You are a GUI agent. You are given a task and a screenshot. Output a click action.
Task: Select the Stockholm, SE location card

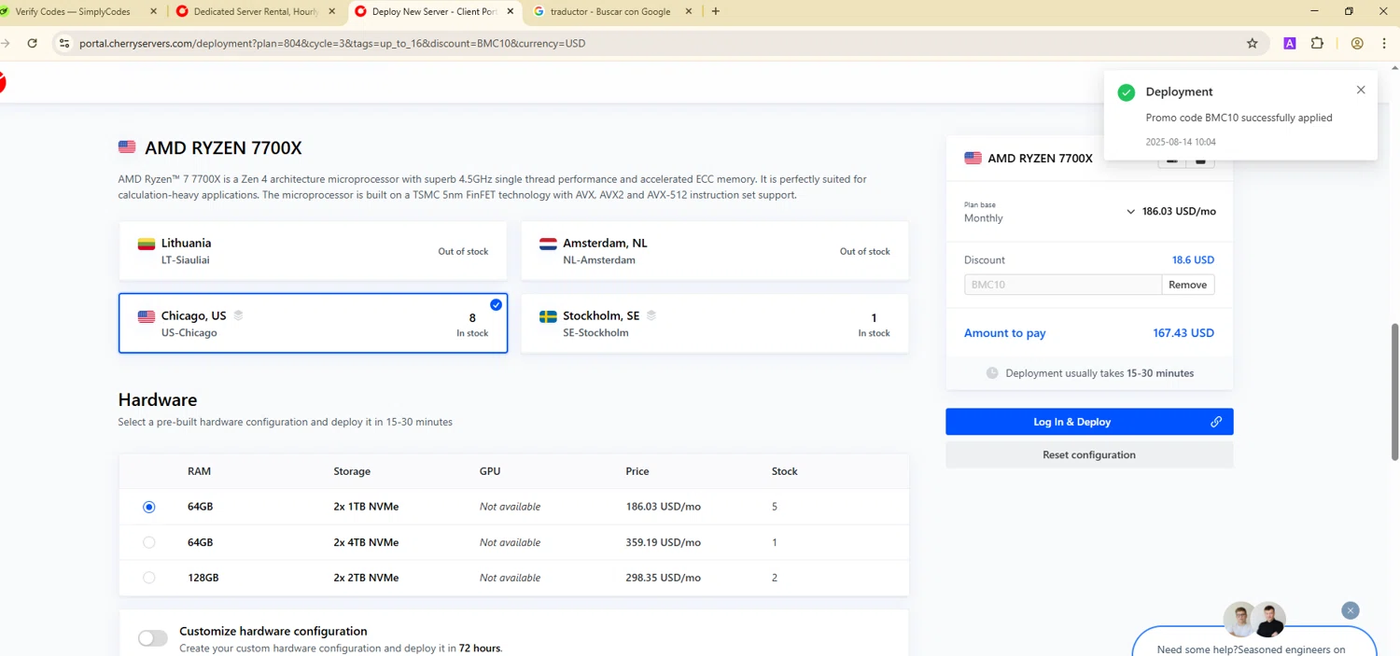tap(714, 324)
